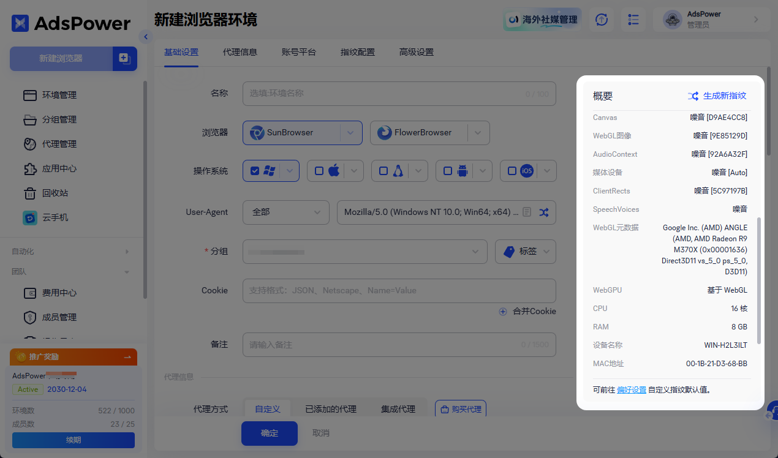Open 应用中心 in the sidebar

coord(59,168)
